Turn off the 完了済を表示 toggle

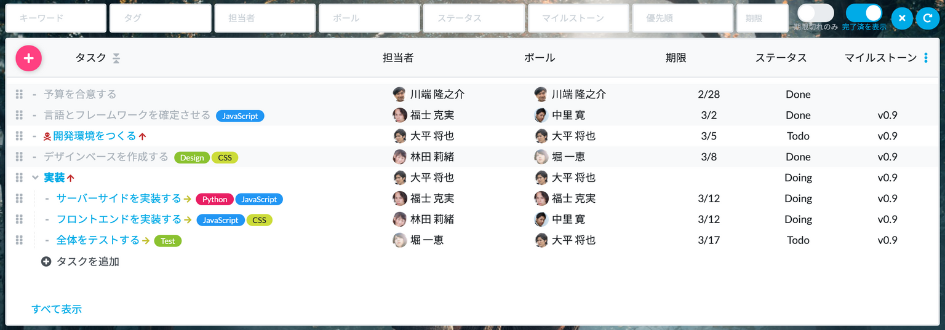pyautogui.click(x=864, y=13)
